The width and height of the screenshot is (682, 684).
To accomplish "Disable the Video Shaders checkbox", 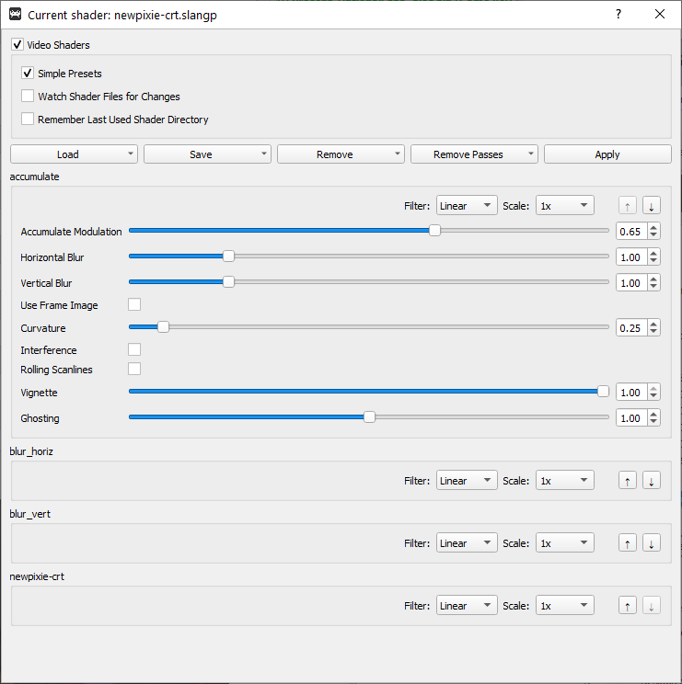I will pos(17,45).
